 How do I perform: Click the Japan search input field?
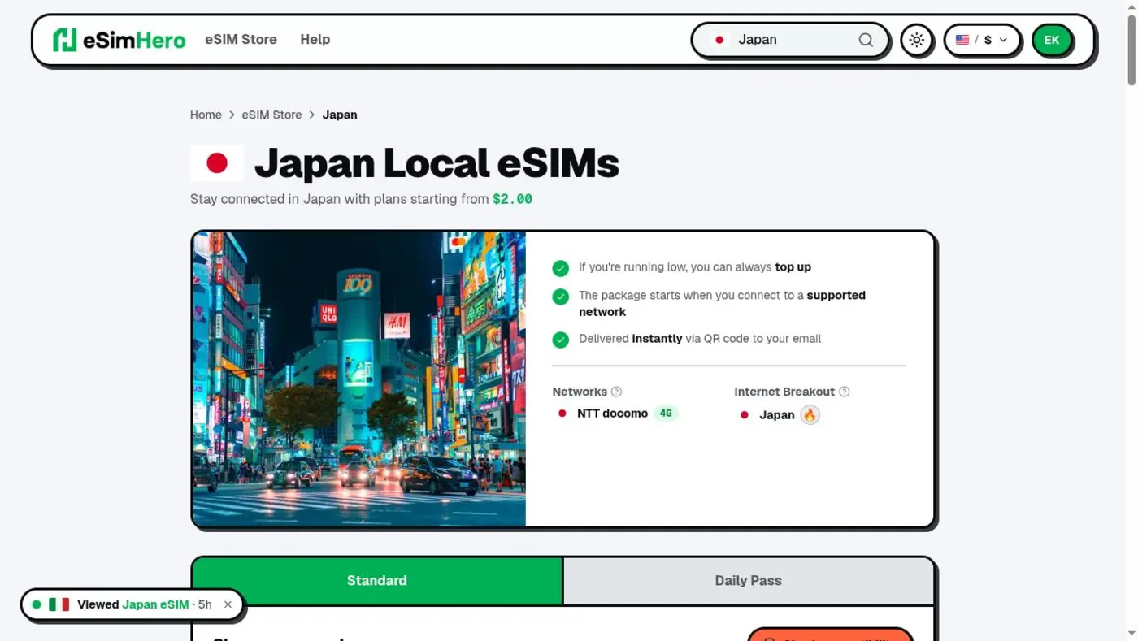[x=789, y=40]
